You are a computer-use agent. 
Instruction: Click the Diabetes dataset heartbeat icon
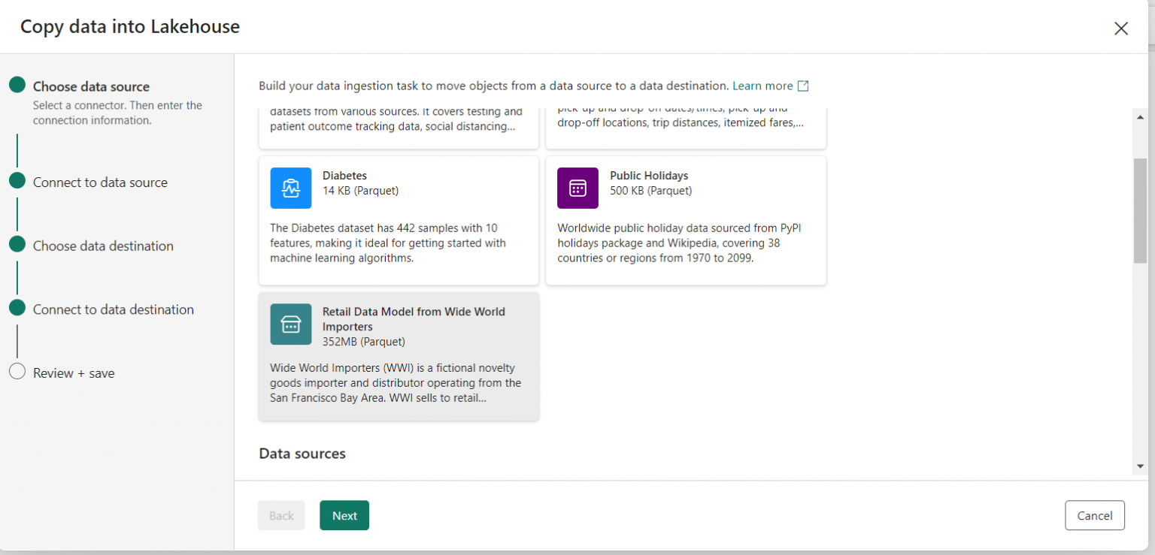290,188
